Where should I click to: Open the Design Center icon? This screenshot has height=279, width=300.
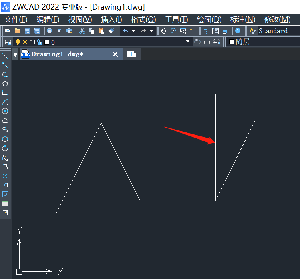[x=215, y=31]
